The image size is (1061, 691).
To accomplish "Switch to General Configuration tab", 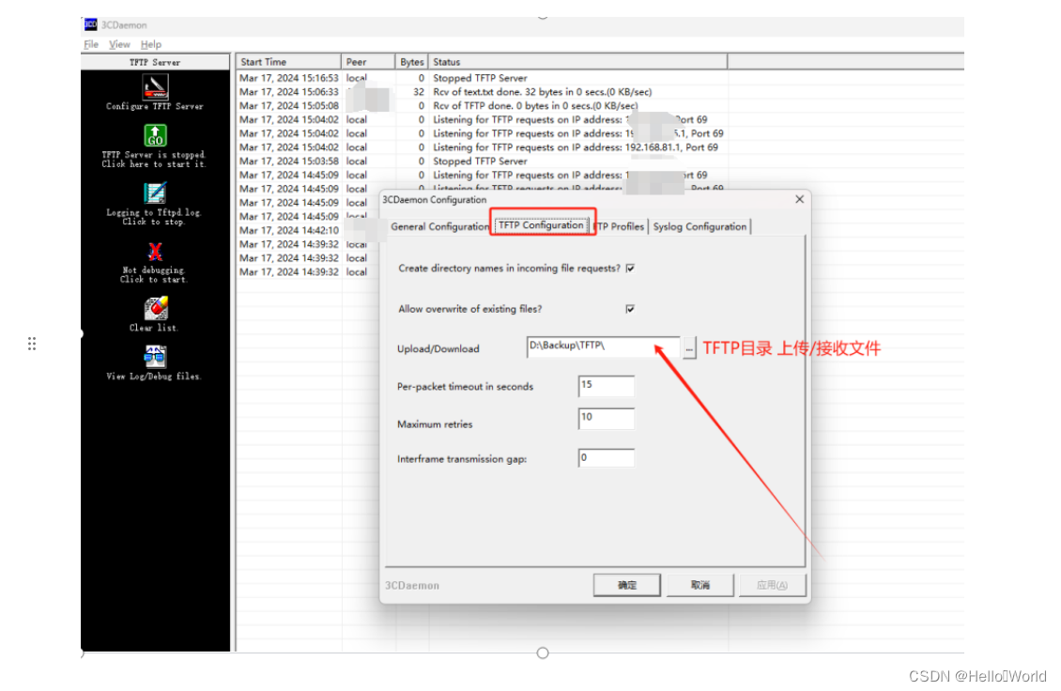I will (x=439, y=226).
